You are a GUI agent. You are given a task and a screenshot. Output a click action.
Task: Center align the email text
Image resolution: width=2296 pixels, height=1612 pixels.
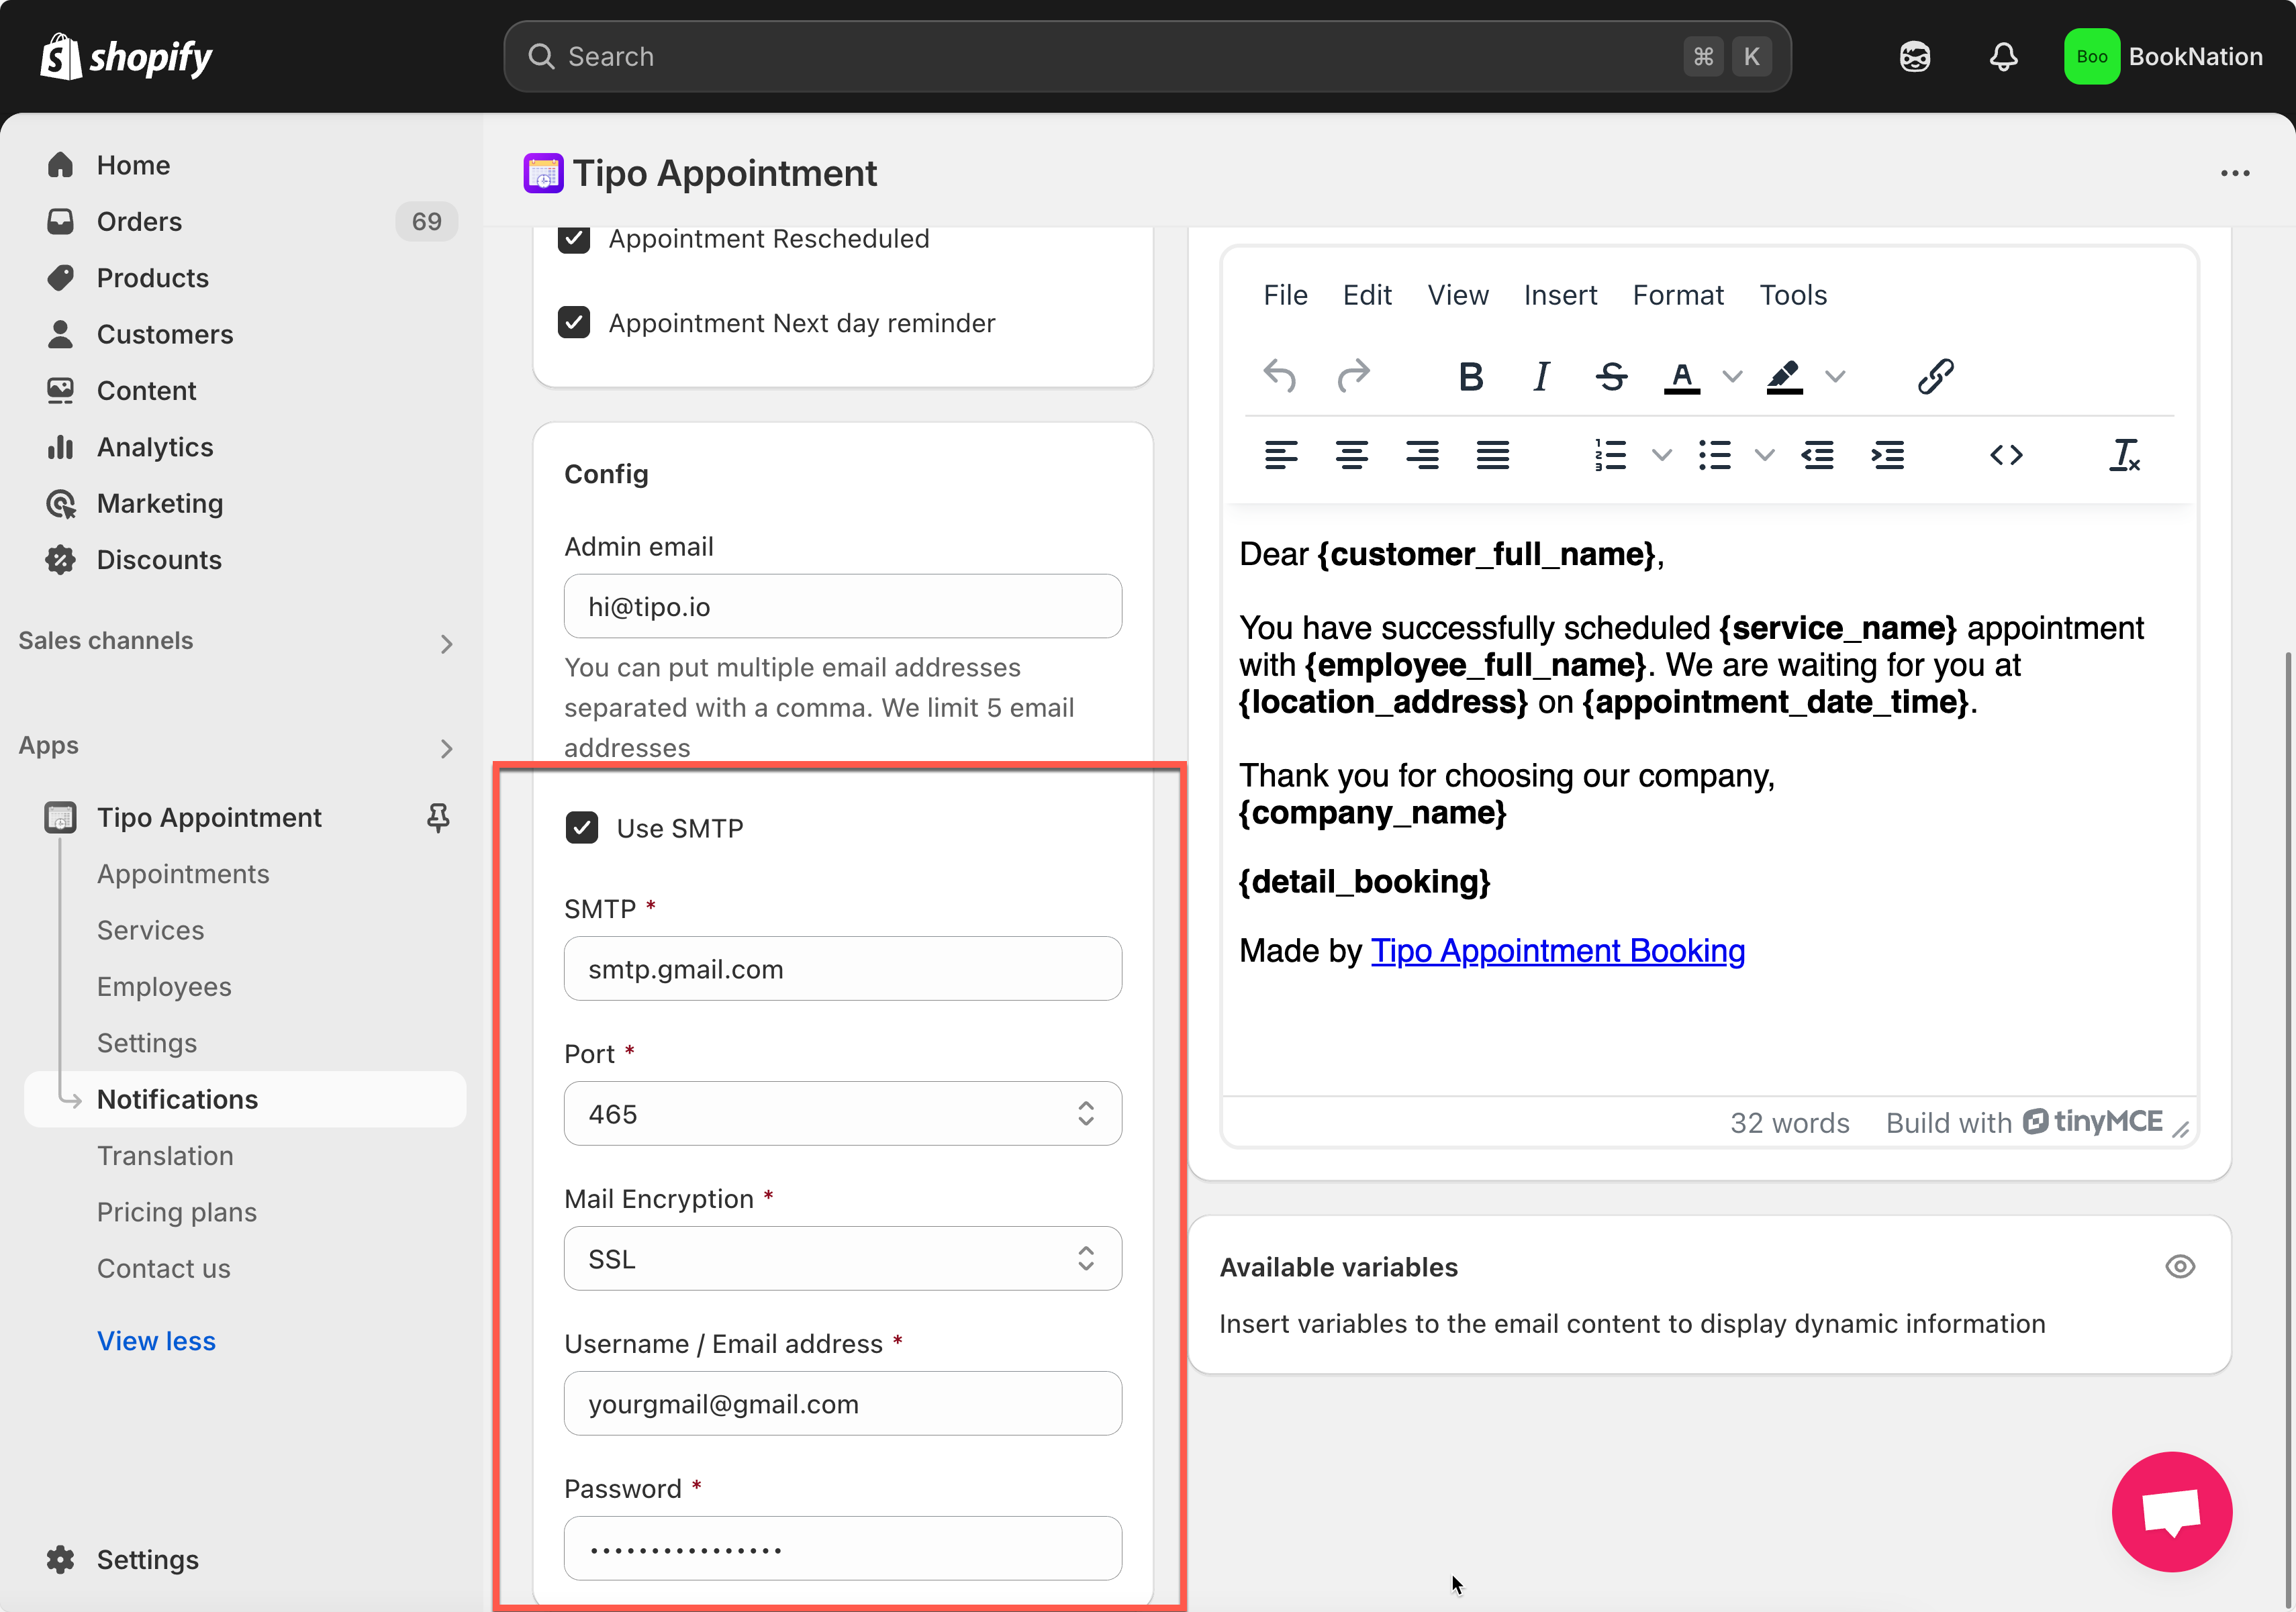pyautogui.click(x=1351, y=456)
